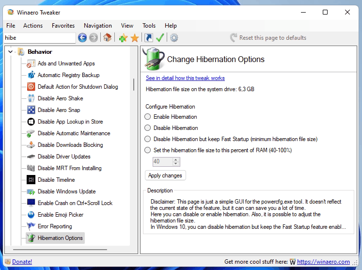Click the Reset page arrow icon
The height and width of the screenshot is (270, 362).
click(x=234, y=38)
